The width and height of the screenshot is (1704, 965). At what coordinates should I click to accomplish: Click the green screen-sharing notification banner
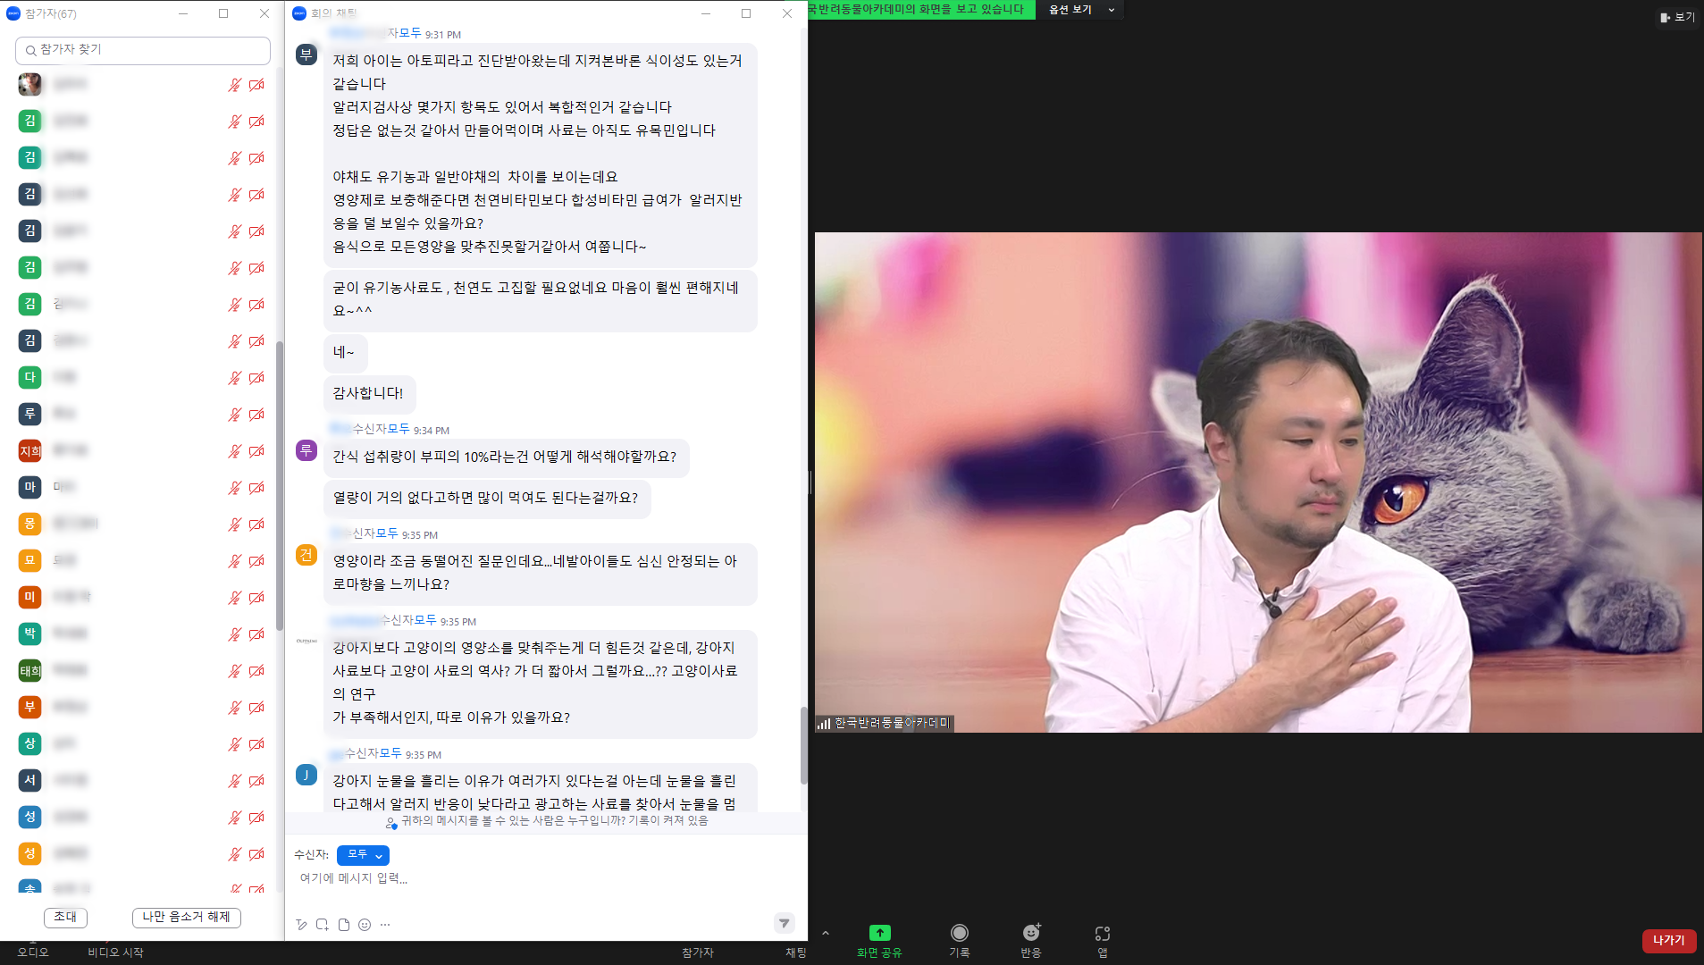pyautogui.click(x=920, y=10)
